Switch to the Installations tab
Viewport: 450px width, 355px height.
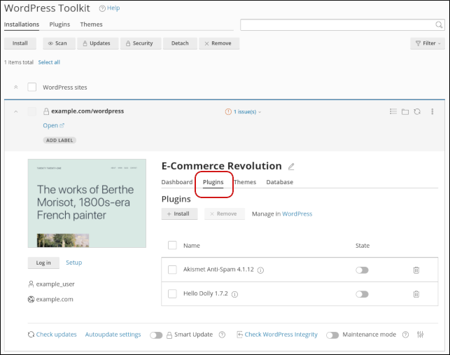point(22,25)
